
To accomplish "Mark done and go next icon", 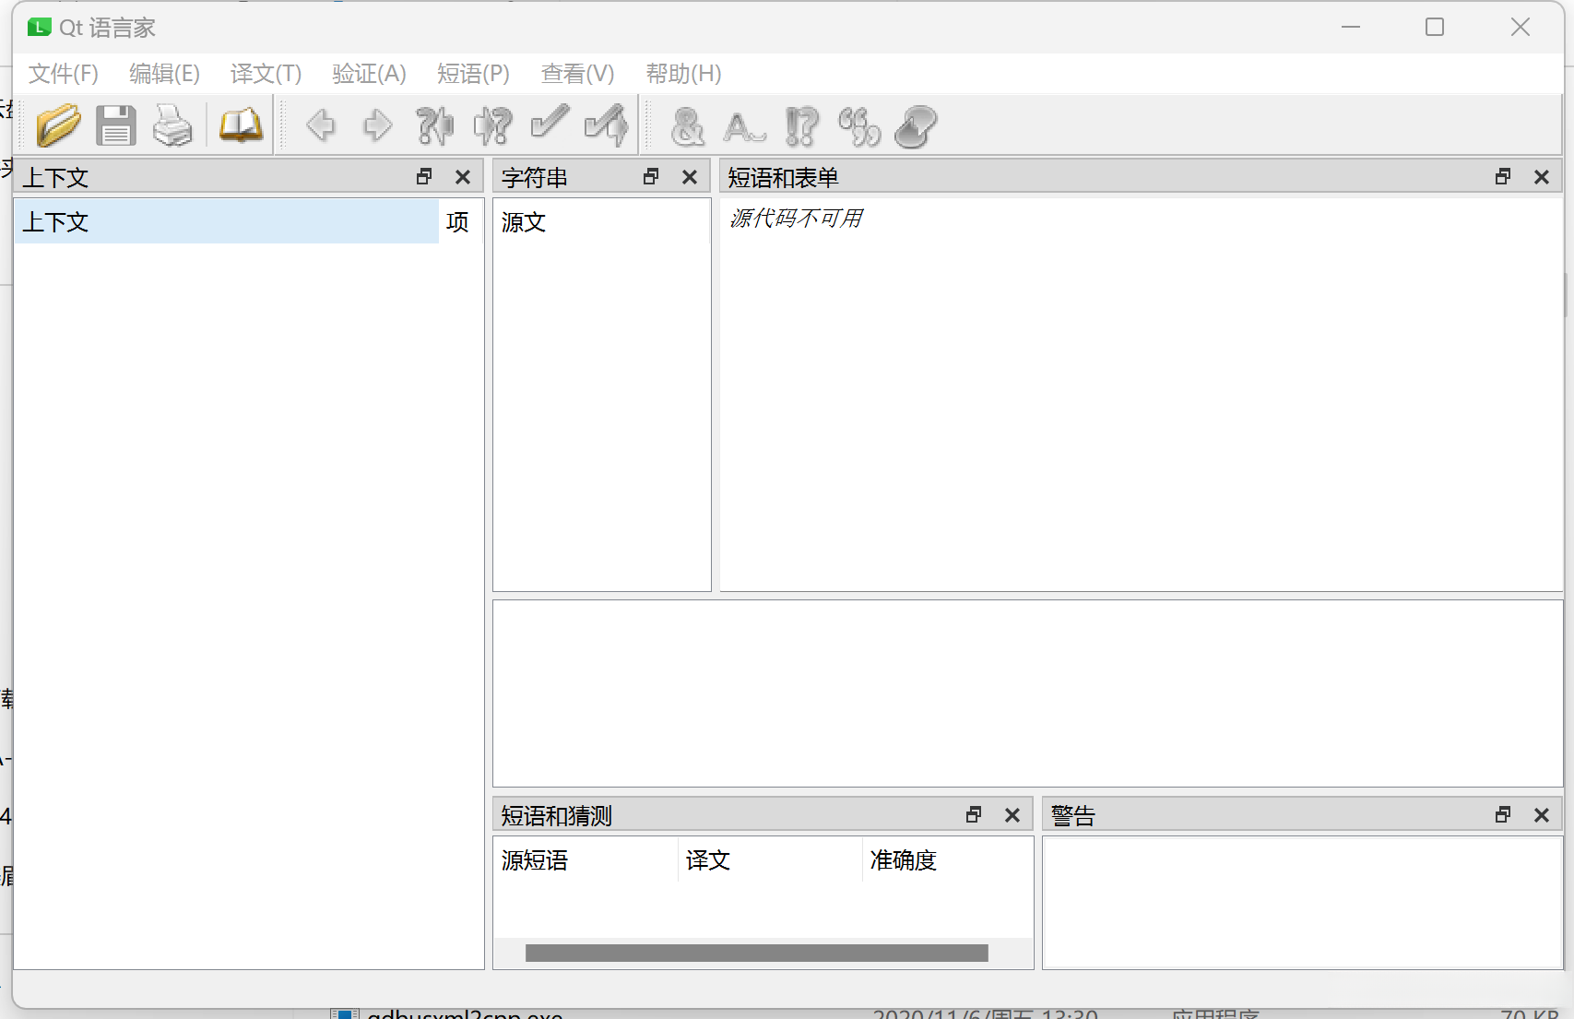I will tap(607, 125).
